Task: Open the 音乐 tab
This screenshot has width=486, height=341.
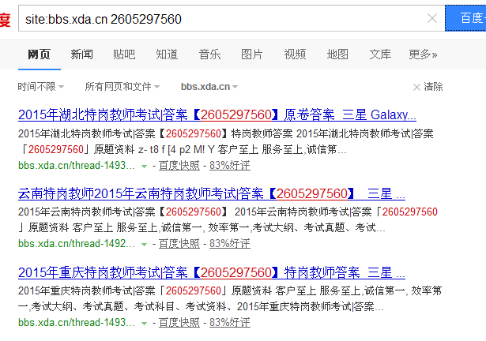Action: pos(209,54)
